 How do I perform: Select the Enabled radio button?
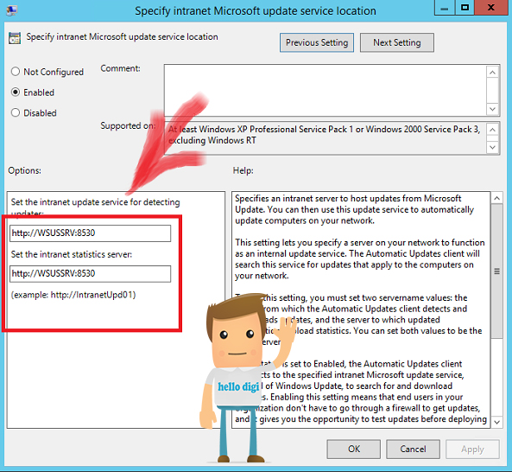point(16,92)
